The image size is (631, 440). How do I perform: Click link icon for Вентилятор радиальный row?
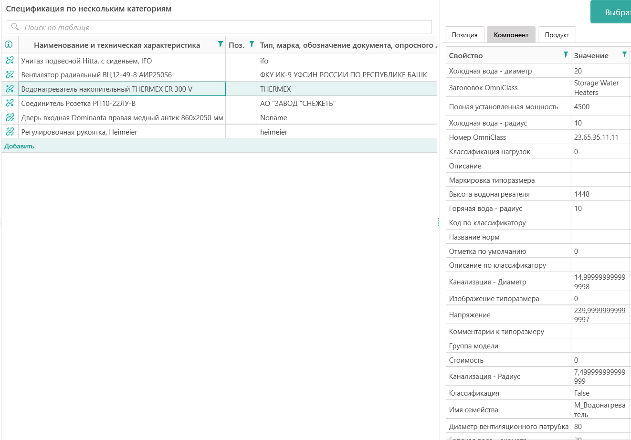10,74
